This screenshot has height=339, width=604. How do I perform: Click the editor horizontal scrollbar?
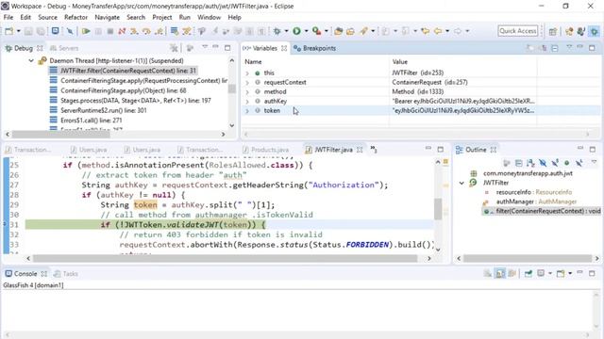tap(225, 259)
